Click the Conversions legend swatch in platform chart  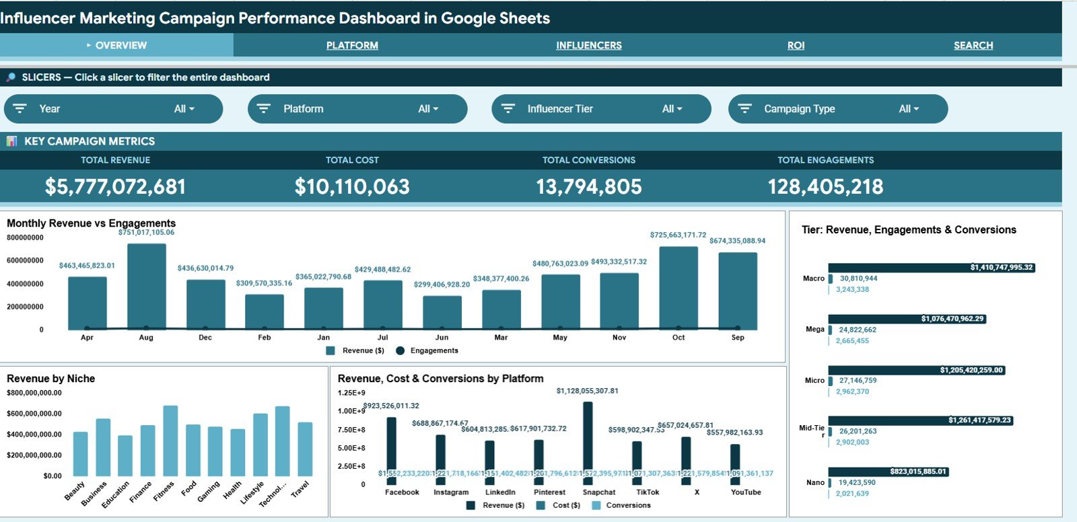(x=596, y=505)
